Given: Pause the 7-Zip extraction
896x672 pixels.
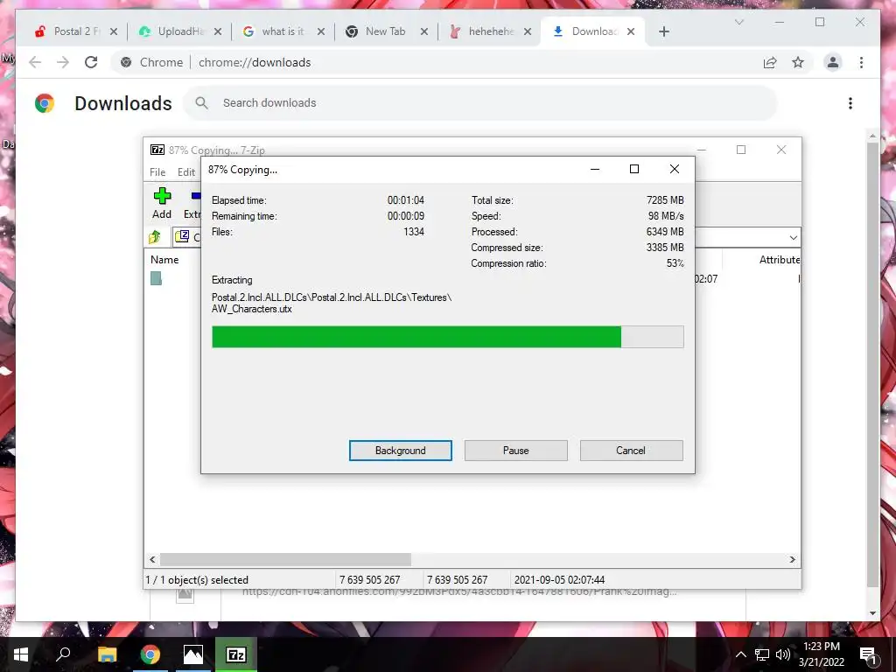Looking at the screenshot, I should [515, 451].
